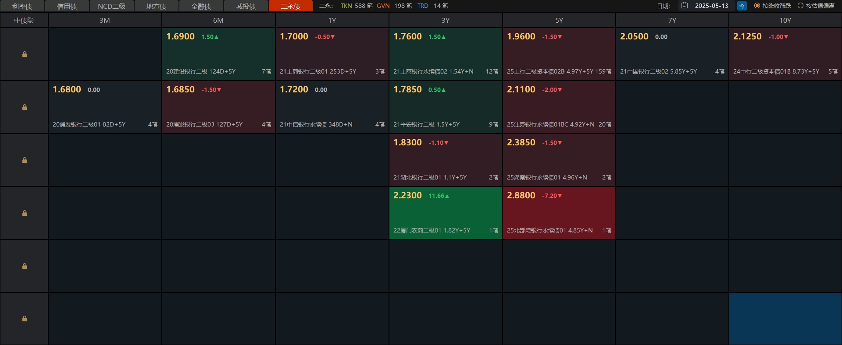
Task: Click the calendar icon in date field
Action: click(684, 6)
